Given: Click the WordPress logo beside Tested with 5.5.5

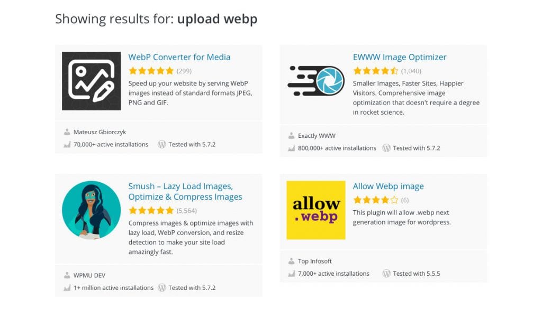Looking at the screenshot, I should click(x=386, y=274).
